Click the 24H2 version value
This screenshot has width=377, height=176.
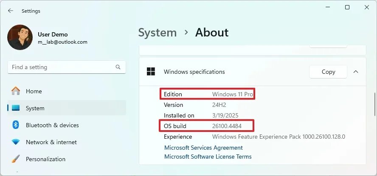click(219, 105)
